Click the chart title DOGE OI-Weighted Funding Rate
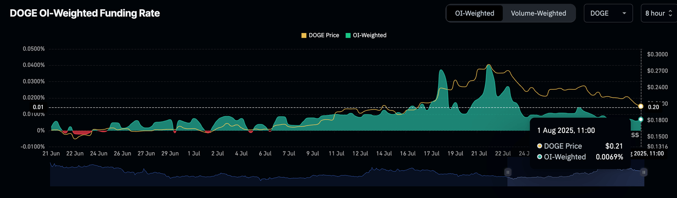 (85, 14)
